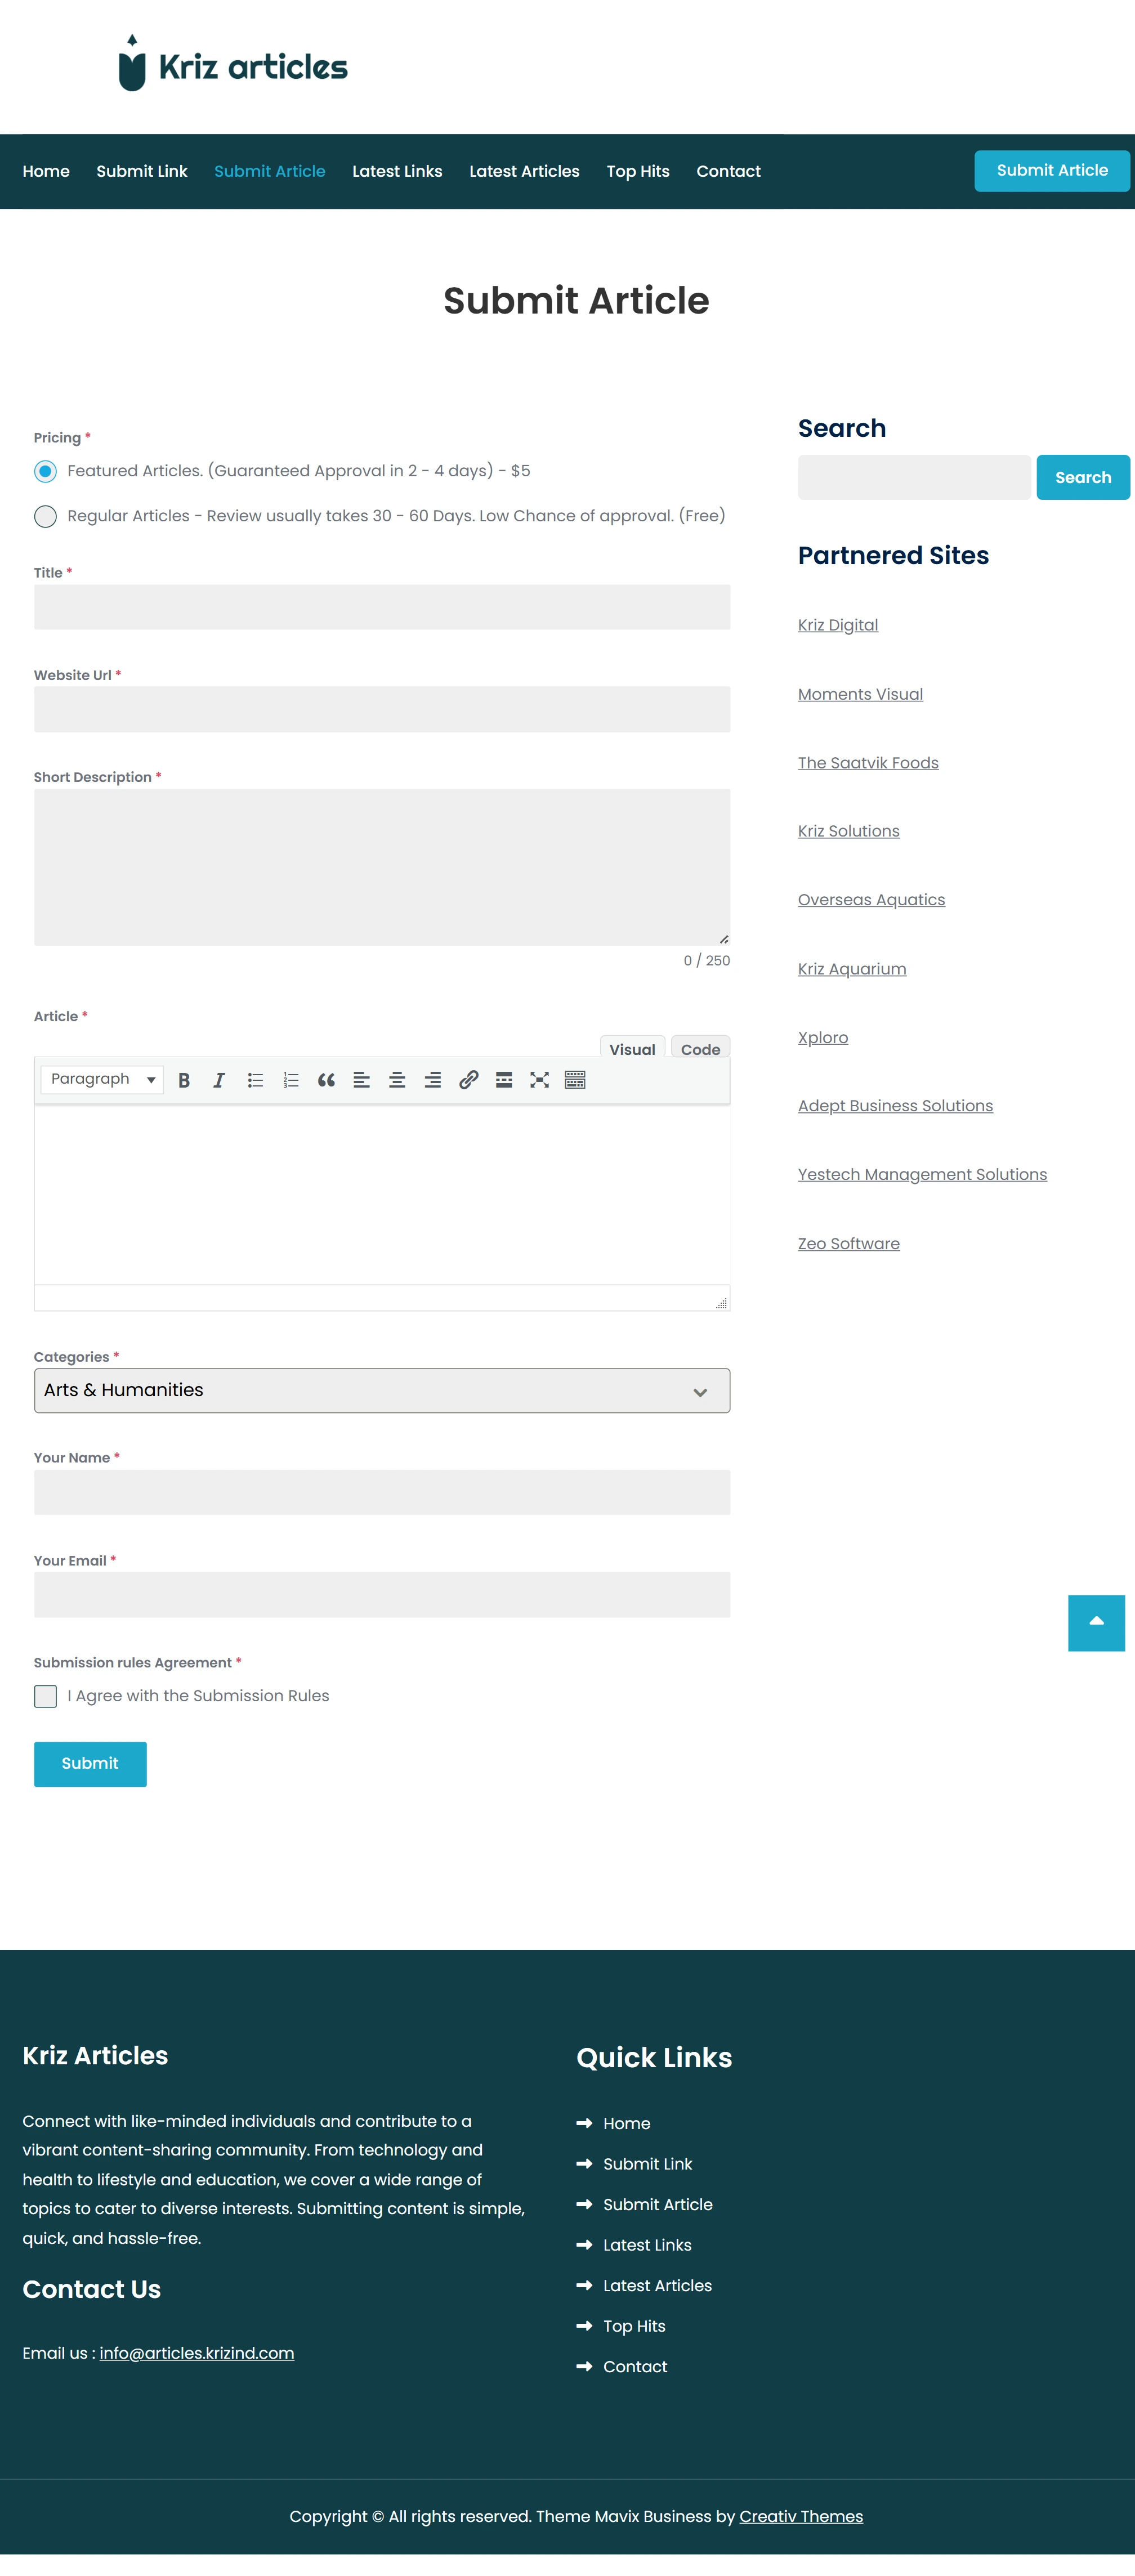
Task: Go to Top Hits in the navigation menu
Action: pos(638,171)
